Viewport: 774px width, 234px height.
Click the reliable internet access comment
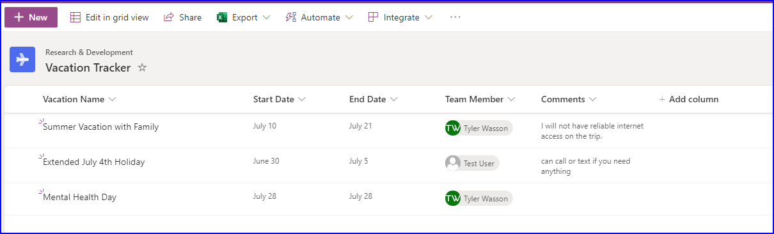click(x=592, y=130)
